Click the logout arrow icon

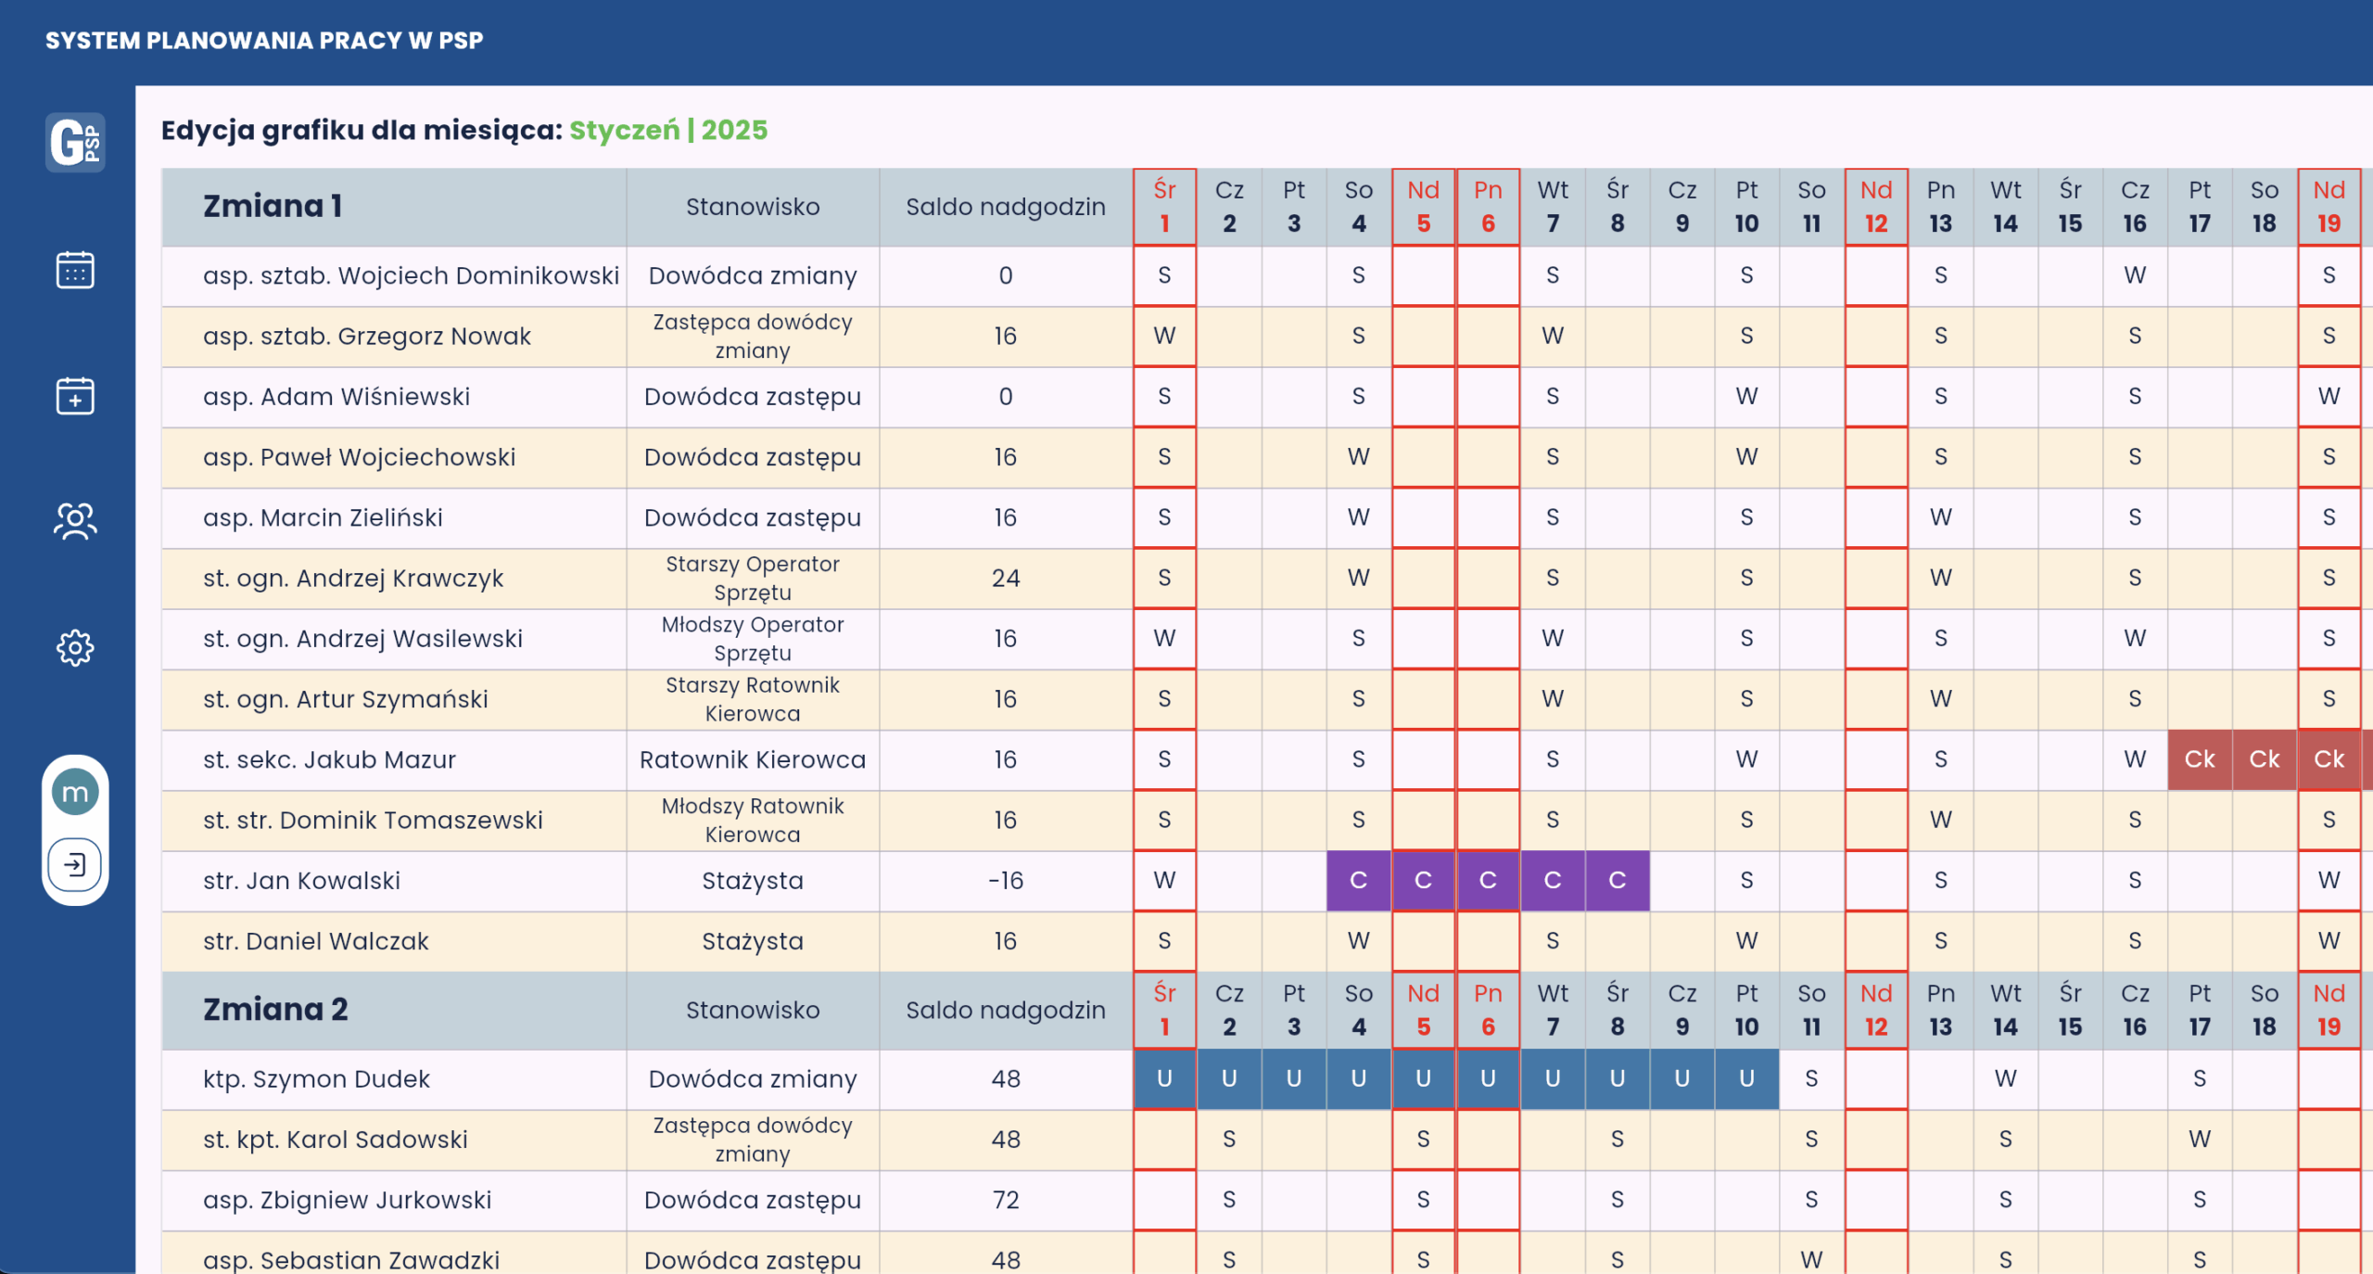(75, 865)
